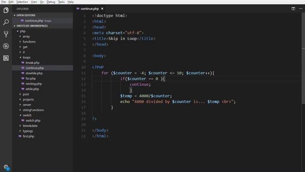This screenshot has width=305, height=172.
Task: Open the Extensions view icon
Action: (x=6, y=58)
